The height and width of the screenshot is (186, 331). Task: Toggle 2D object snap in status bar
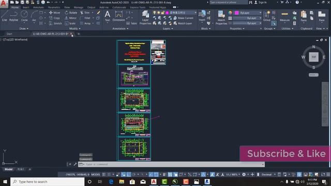coord(156,175)
